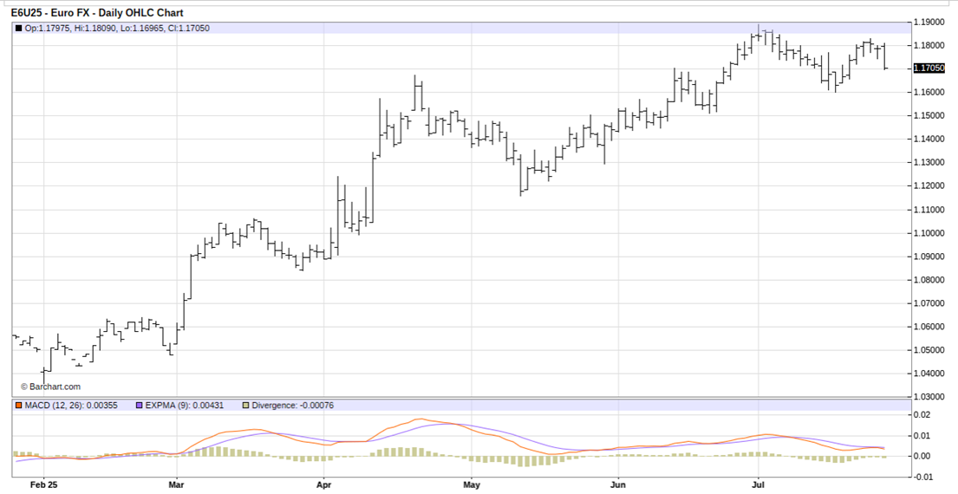958x494 pixels.
Task: Click the Mar date axis label
Action: 177,486
